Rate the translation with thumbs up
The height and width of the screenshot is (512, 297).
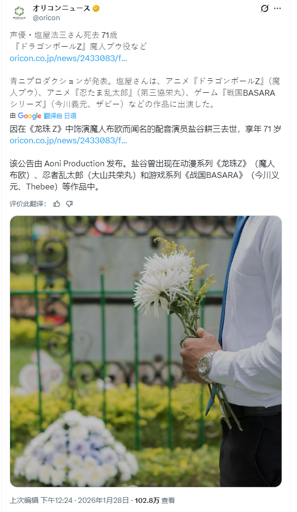click(57, 204)
